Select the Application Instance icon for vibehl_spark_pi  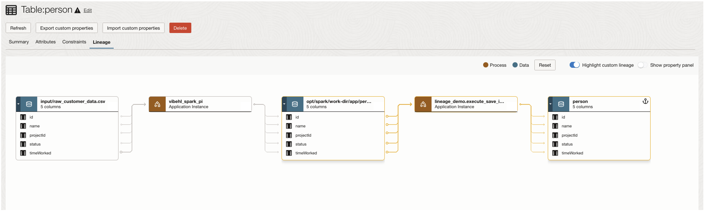(x=157, y=104)
